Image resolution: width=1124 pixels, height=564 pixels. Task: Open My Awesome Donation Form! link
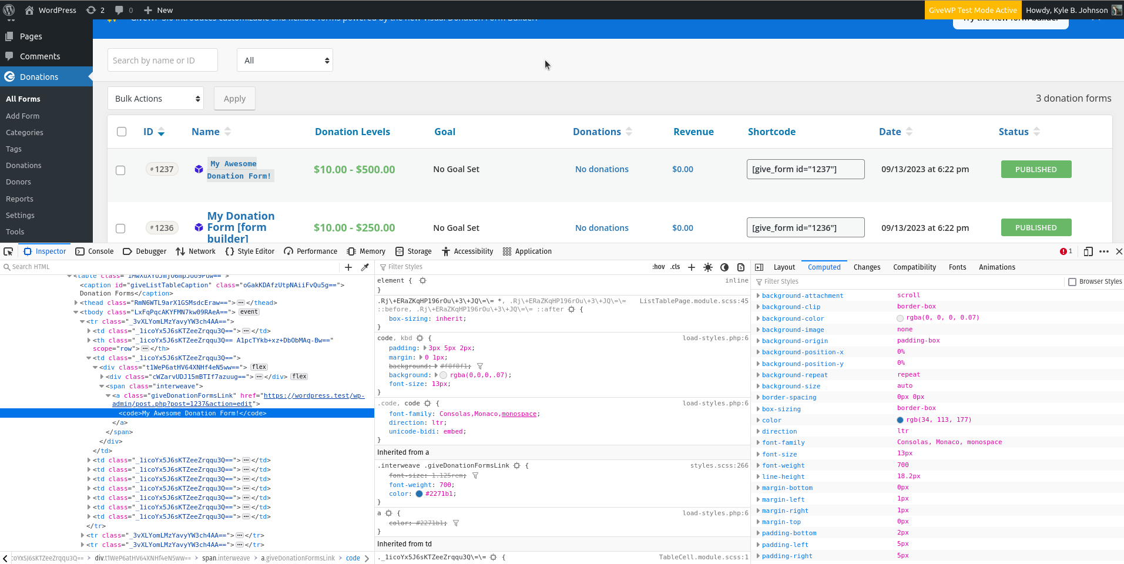tap(241, 170)
